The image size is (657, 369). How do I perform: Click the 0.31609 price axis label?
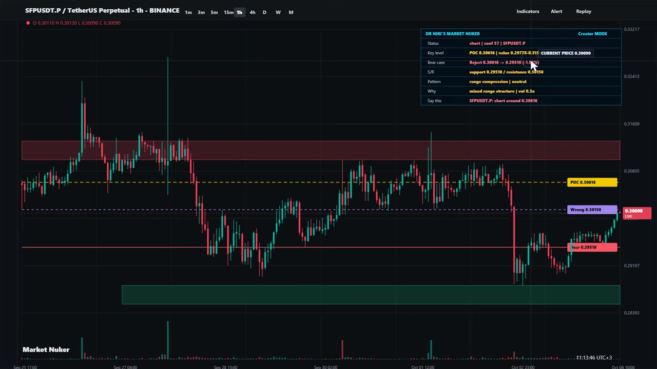coord(632,124)
